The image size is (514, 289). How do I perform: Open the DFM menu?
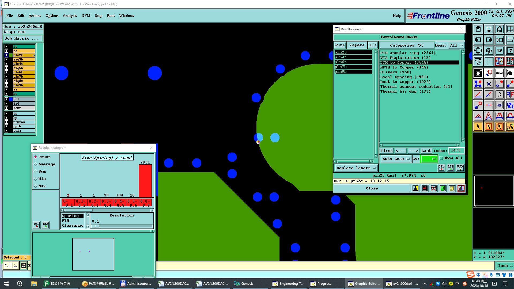point(86,16)
